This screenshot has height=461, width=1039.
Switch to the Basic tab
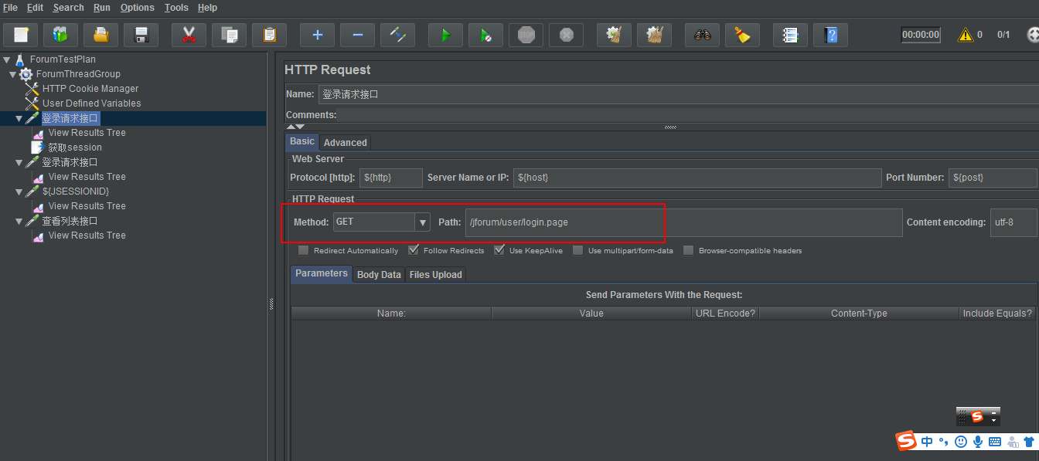click(x=302, y=141)
